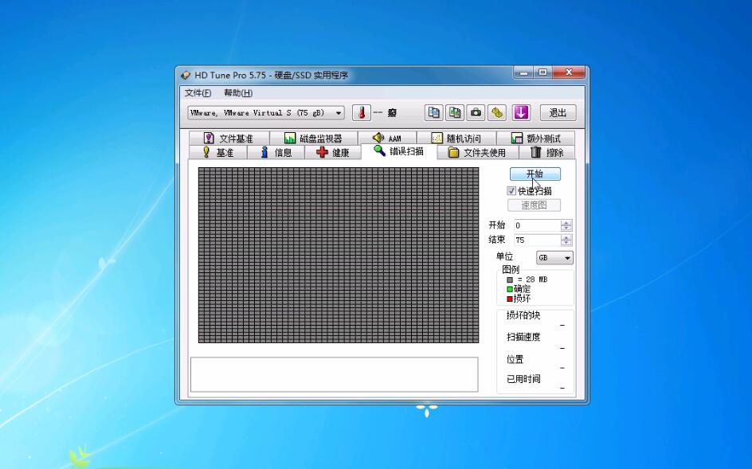Click the 开始 value field showing 0

(x=537, y=225)
